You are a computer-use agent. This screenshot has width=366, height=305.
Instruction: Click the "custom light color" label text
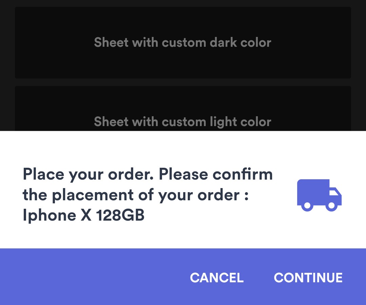tap(217, 122)
